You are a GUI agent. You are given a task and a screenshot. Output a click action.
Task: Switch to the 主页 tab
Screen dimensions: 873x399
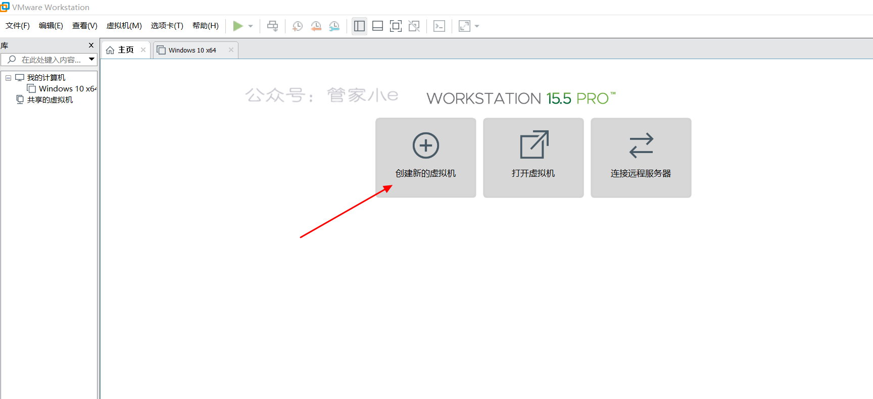126,49
